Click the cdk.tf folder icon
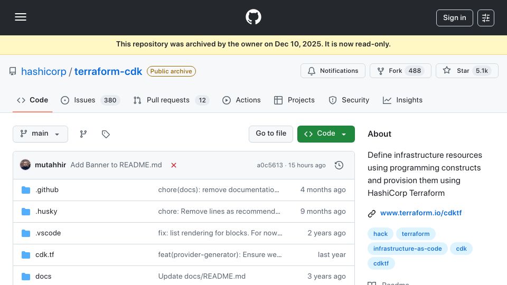507x285 pixels. click(x=26, y=255)
